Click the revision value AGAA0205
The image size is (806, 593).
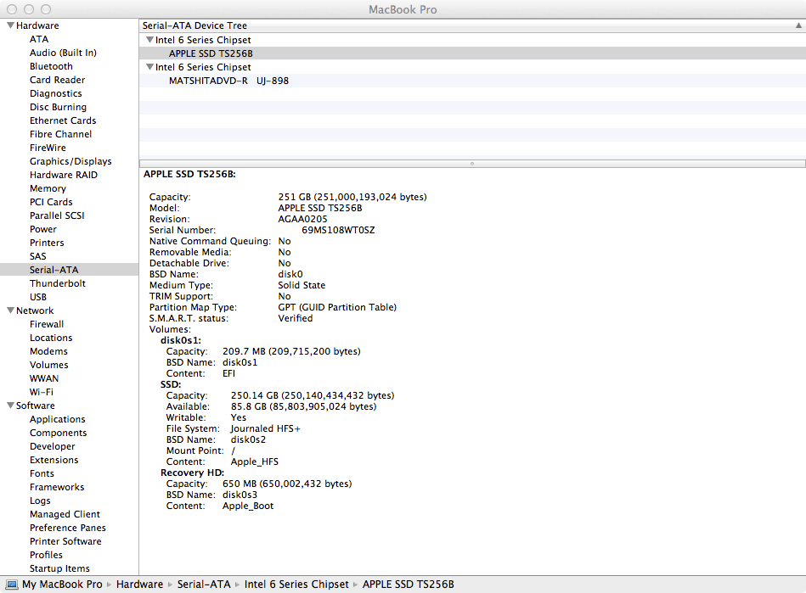pyautogui.click(x=302, y=219)
